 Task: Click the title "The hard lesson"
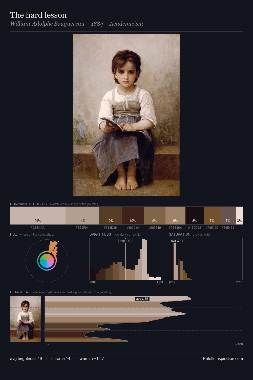tap(38, 15)
